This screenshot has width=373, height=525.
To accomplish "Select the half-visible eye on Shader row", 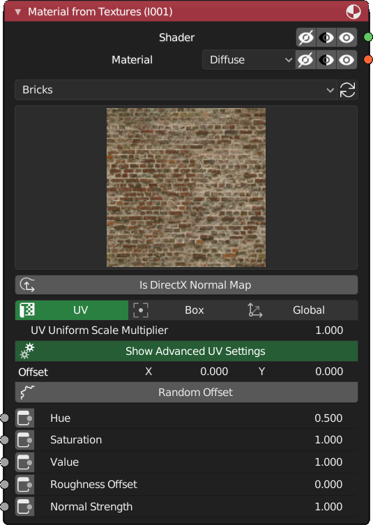I will 326,37.
